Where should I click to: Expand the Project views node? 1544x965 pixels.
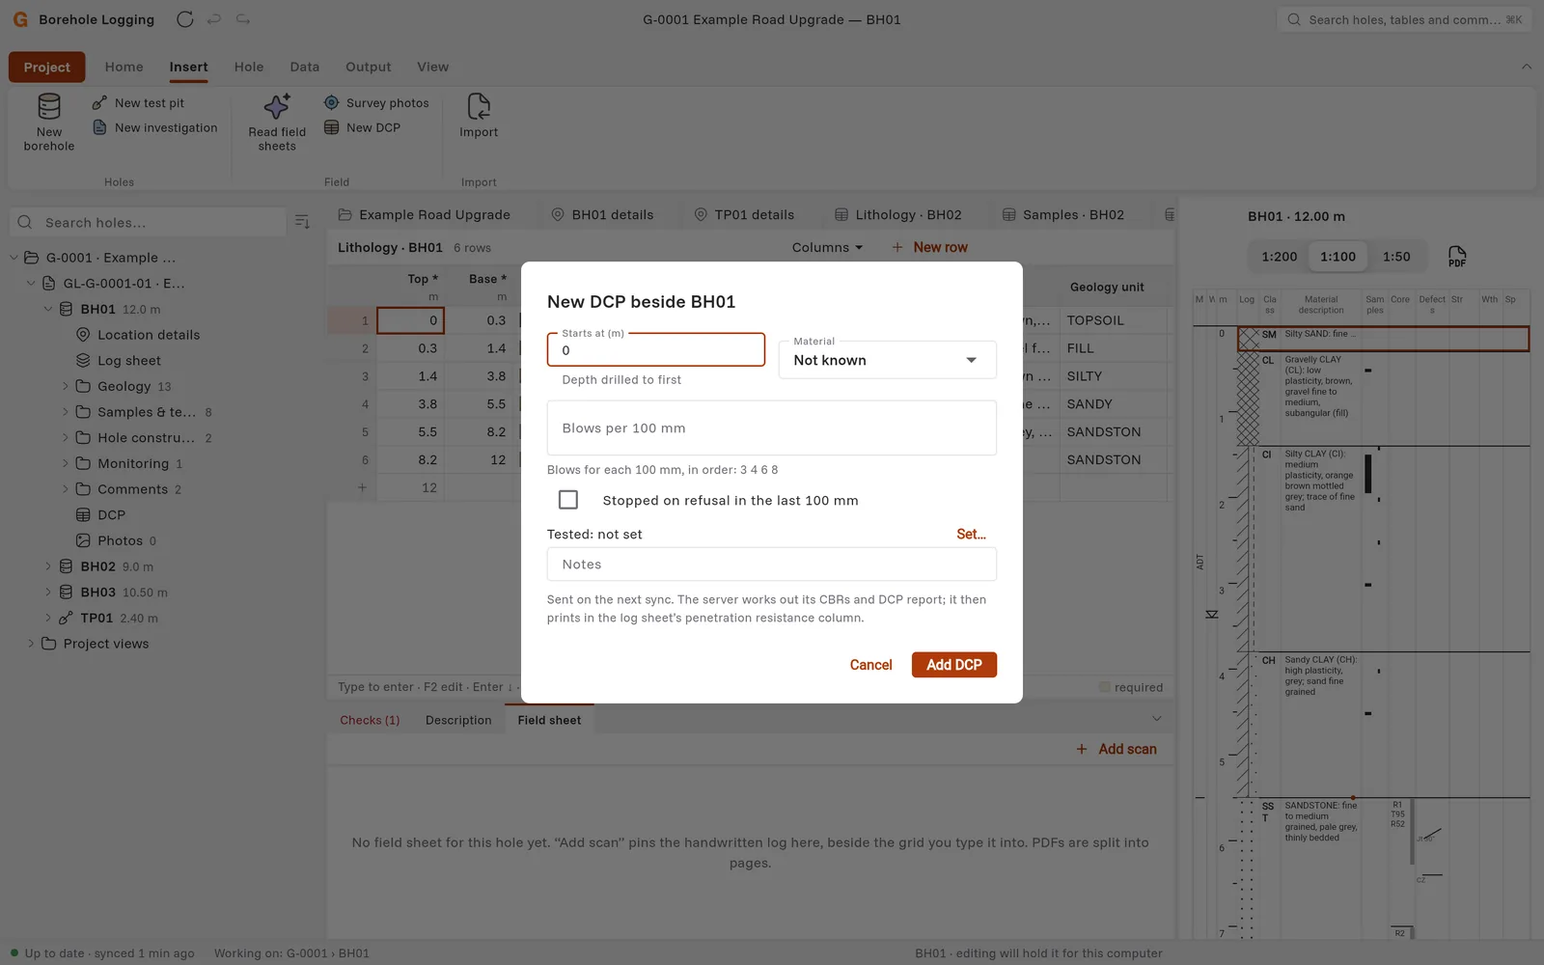point(31,644)
